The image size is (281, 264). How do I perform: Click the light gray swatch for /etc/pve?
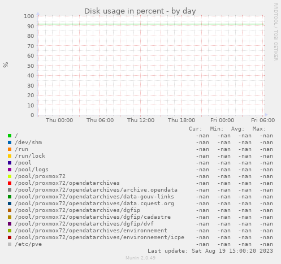coord(10,244)
